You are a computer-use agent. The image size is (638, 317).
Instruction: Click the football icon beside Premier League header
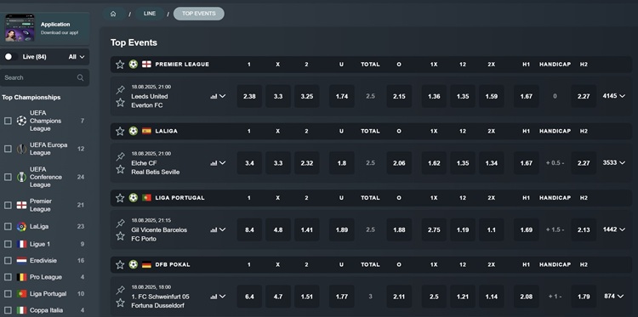click(134, 65)
